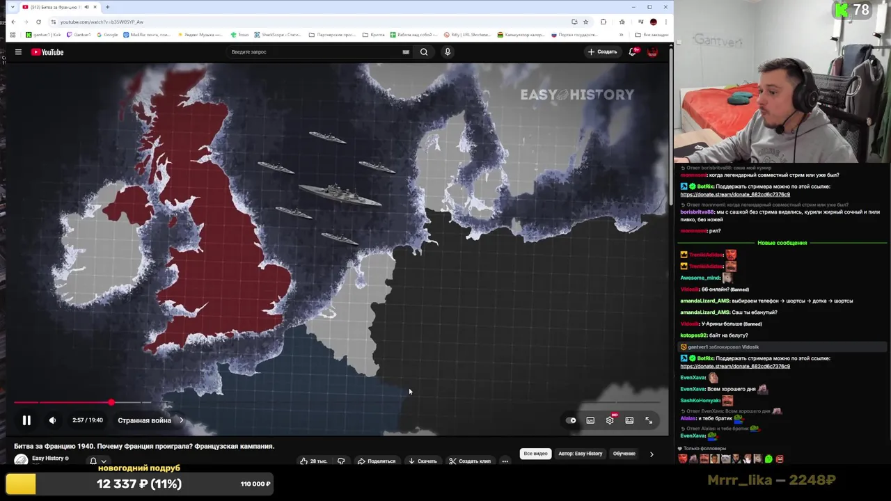This screenshot has width=891, height=501.
Task: Open the YouTube account avatar menu
Action: pos(653,52)
